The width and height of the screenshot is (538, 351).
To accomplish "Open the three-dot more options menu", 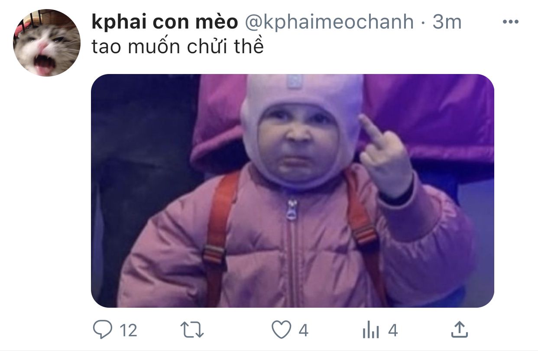I will [510, 22].
